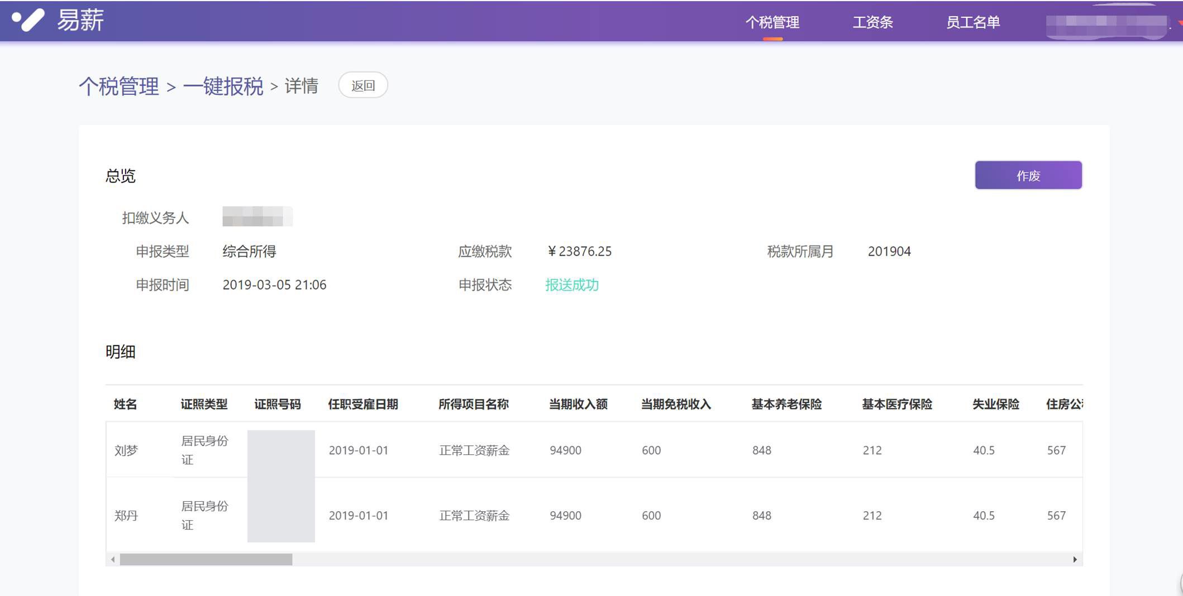The image size is (1183, 596).
Task: Click the 基本养老保险 column header
Action: (786, 404)
